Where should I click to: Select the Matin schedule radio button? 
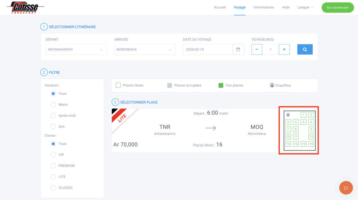[x=53, y=104]
